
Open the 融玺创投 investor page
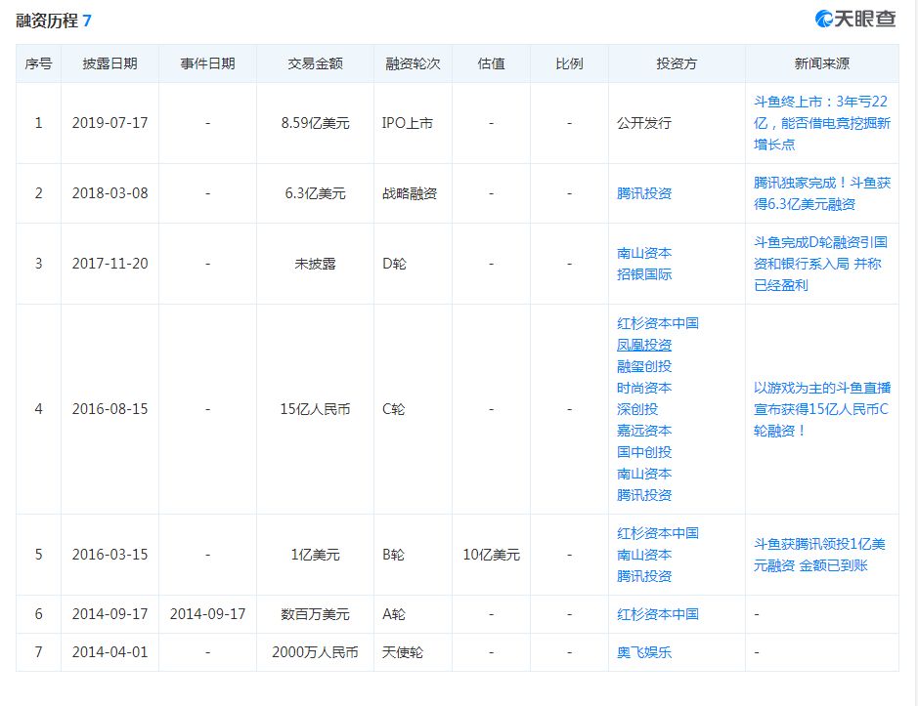(x=644, y=366)
